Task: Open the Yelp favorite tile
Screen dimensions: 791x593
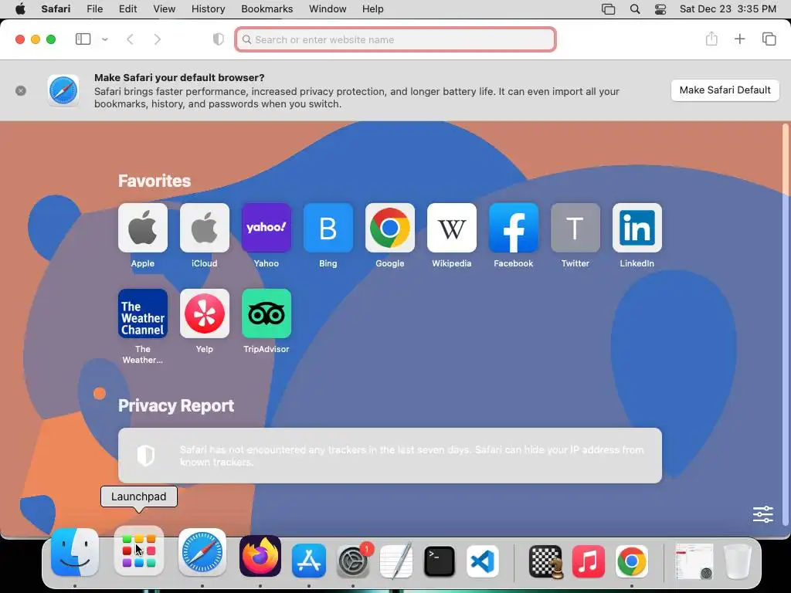Action: point(204,313)
